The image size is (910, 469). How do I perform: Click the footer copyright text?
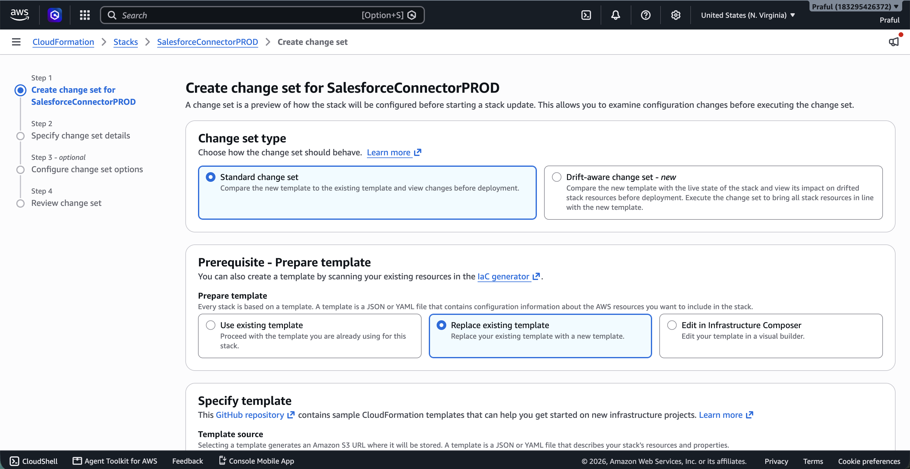(664, 461)
